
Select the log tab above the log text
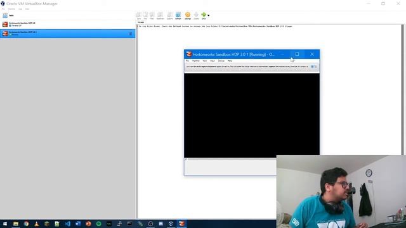[141, 22]
